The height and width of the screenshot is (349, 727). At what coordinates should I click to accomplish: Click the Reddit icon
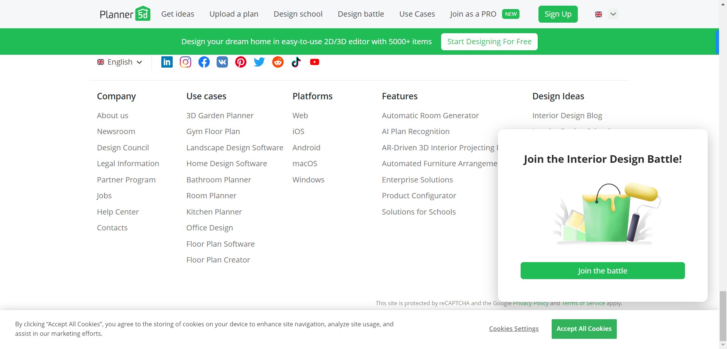pos(278,62)
